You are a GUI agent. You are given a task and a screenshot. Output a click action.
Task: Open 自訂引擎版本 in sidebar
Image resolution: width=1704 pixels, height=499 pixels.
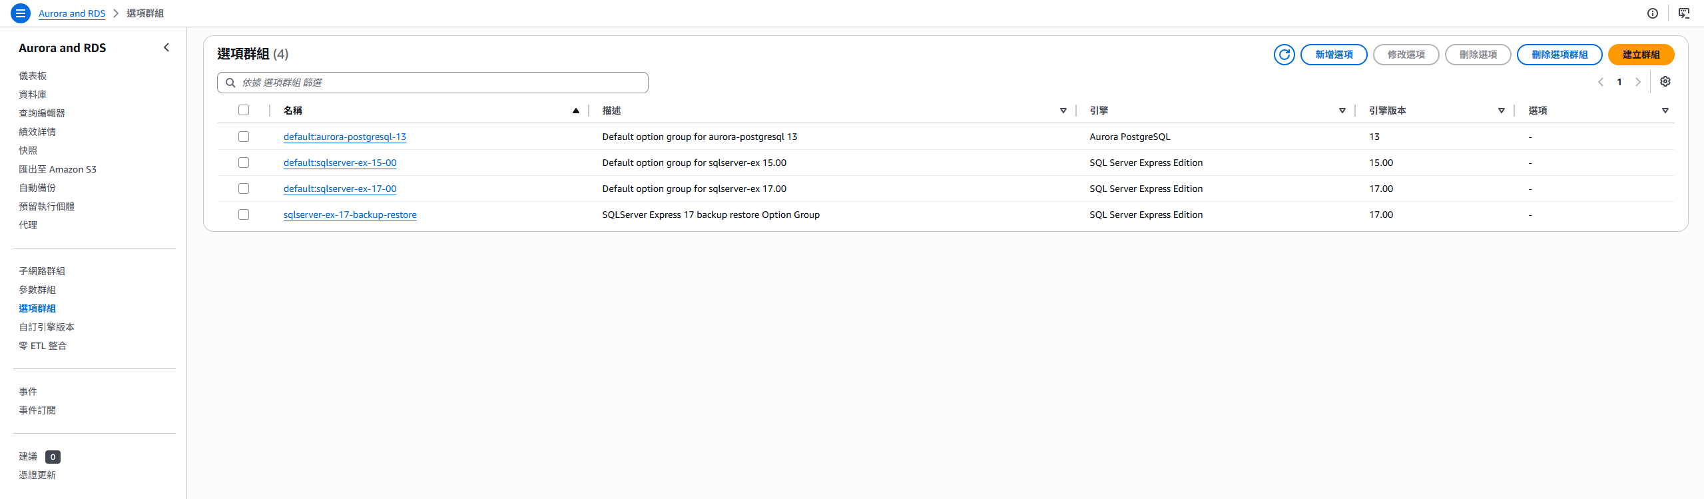coord(47,327)
